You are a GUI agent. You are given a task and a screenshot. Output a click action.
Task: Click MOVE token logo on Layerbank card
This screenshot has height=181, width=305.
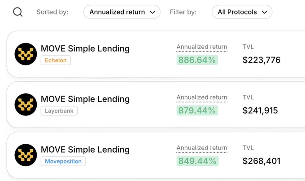[26, 105]
